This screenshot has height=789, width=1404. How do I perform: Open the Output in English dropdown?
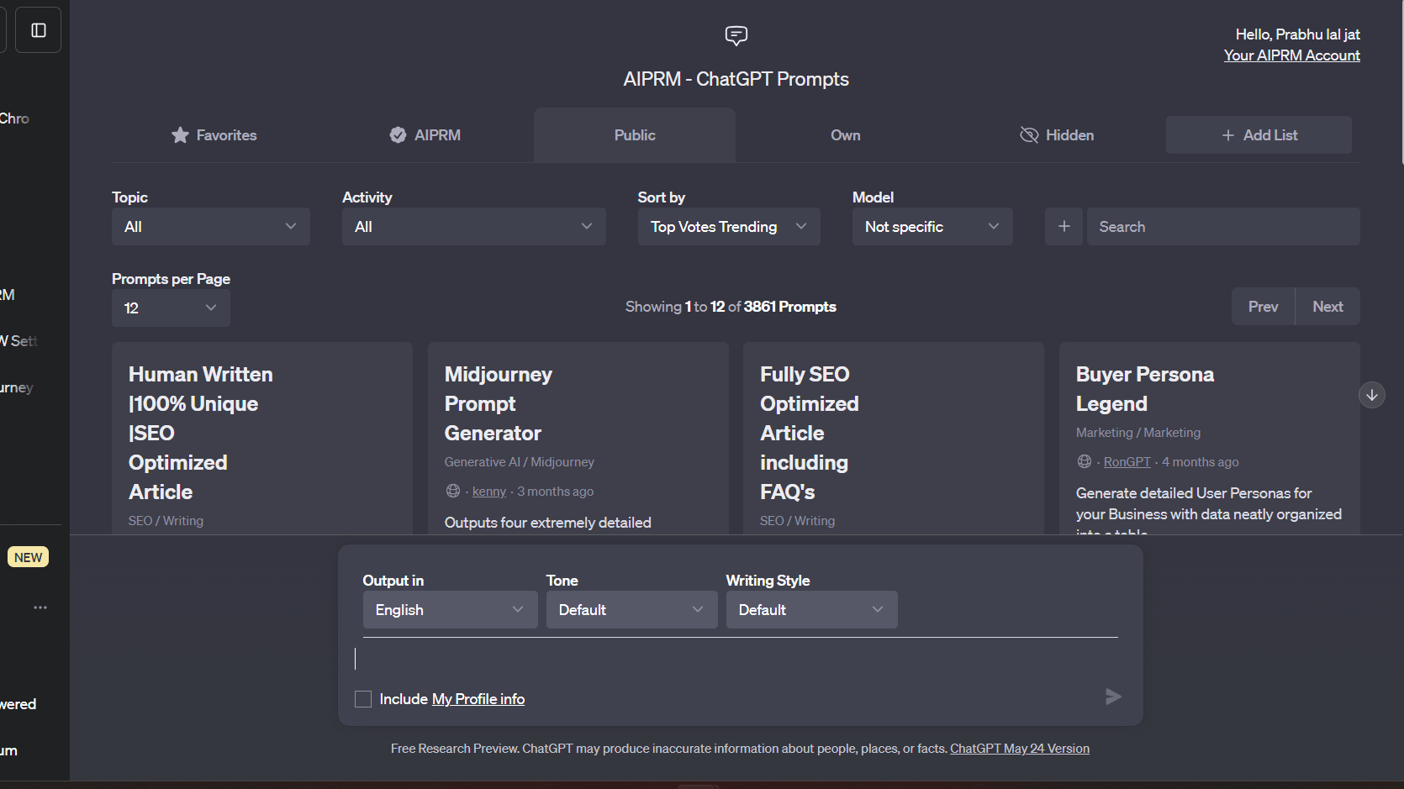pyautogui.click(x=450, y=610)
